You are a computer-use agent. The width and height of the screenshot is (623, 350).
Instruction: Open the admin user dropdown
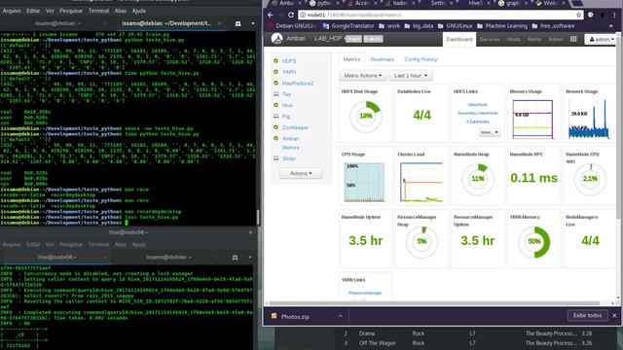(x=602, y=39)
